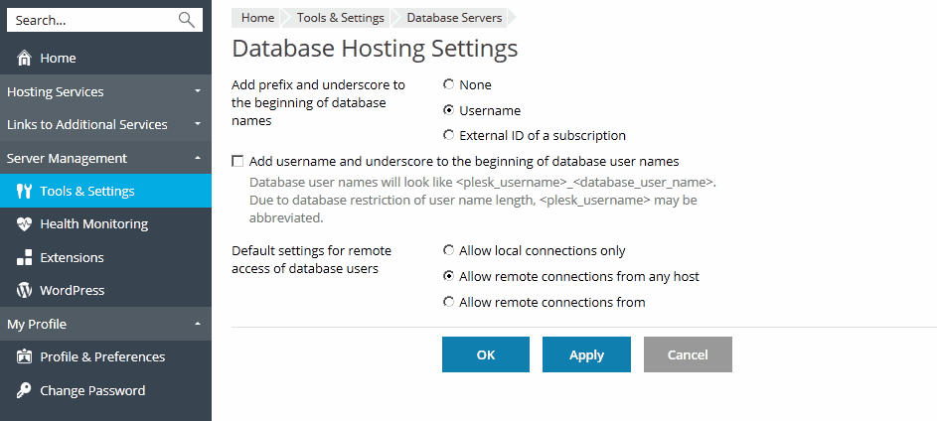Image resolution: width=937 pixels, height=421 pixels.
Task: Click the Home house icon in sidebar
Action: point(25,59)
